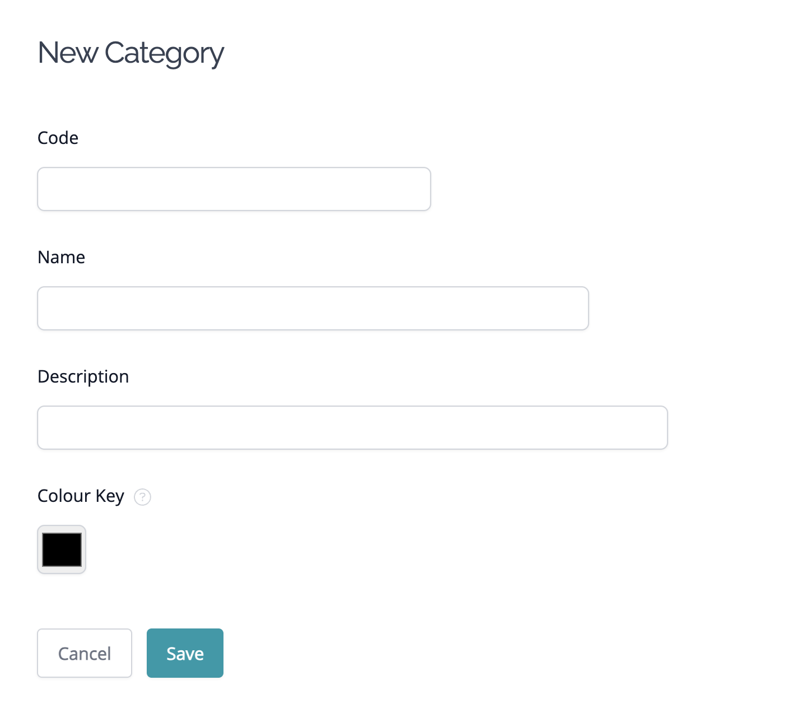Screen dimensions: 811x708
Task: Activate the wide Description input
Action: click(x=352, y=428)
